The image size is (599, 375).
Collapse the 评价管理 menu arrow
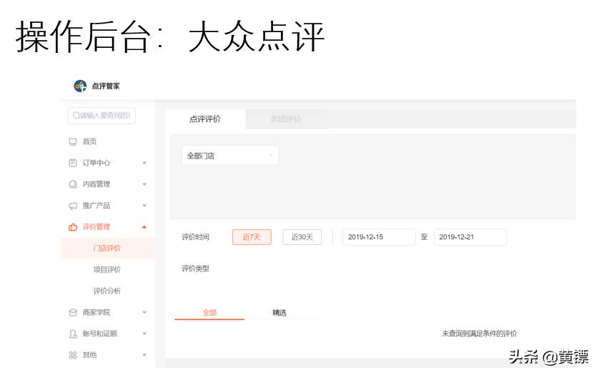144,227
